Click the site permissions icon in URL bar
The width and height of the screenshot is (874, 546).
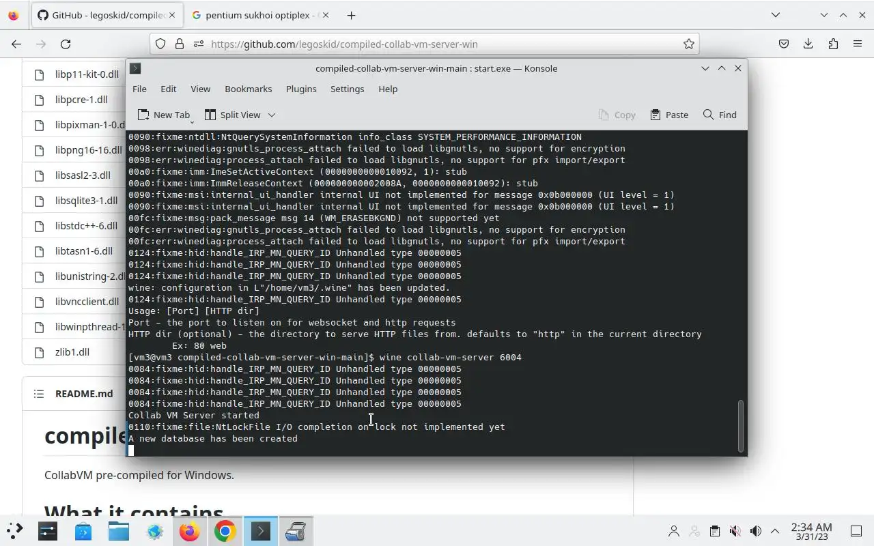pos(198,44)
